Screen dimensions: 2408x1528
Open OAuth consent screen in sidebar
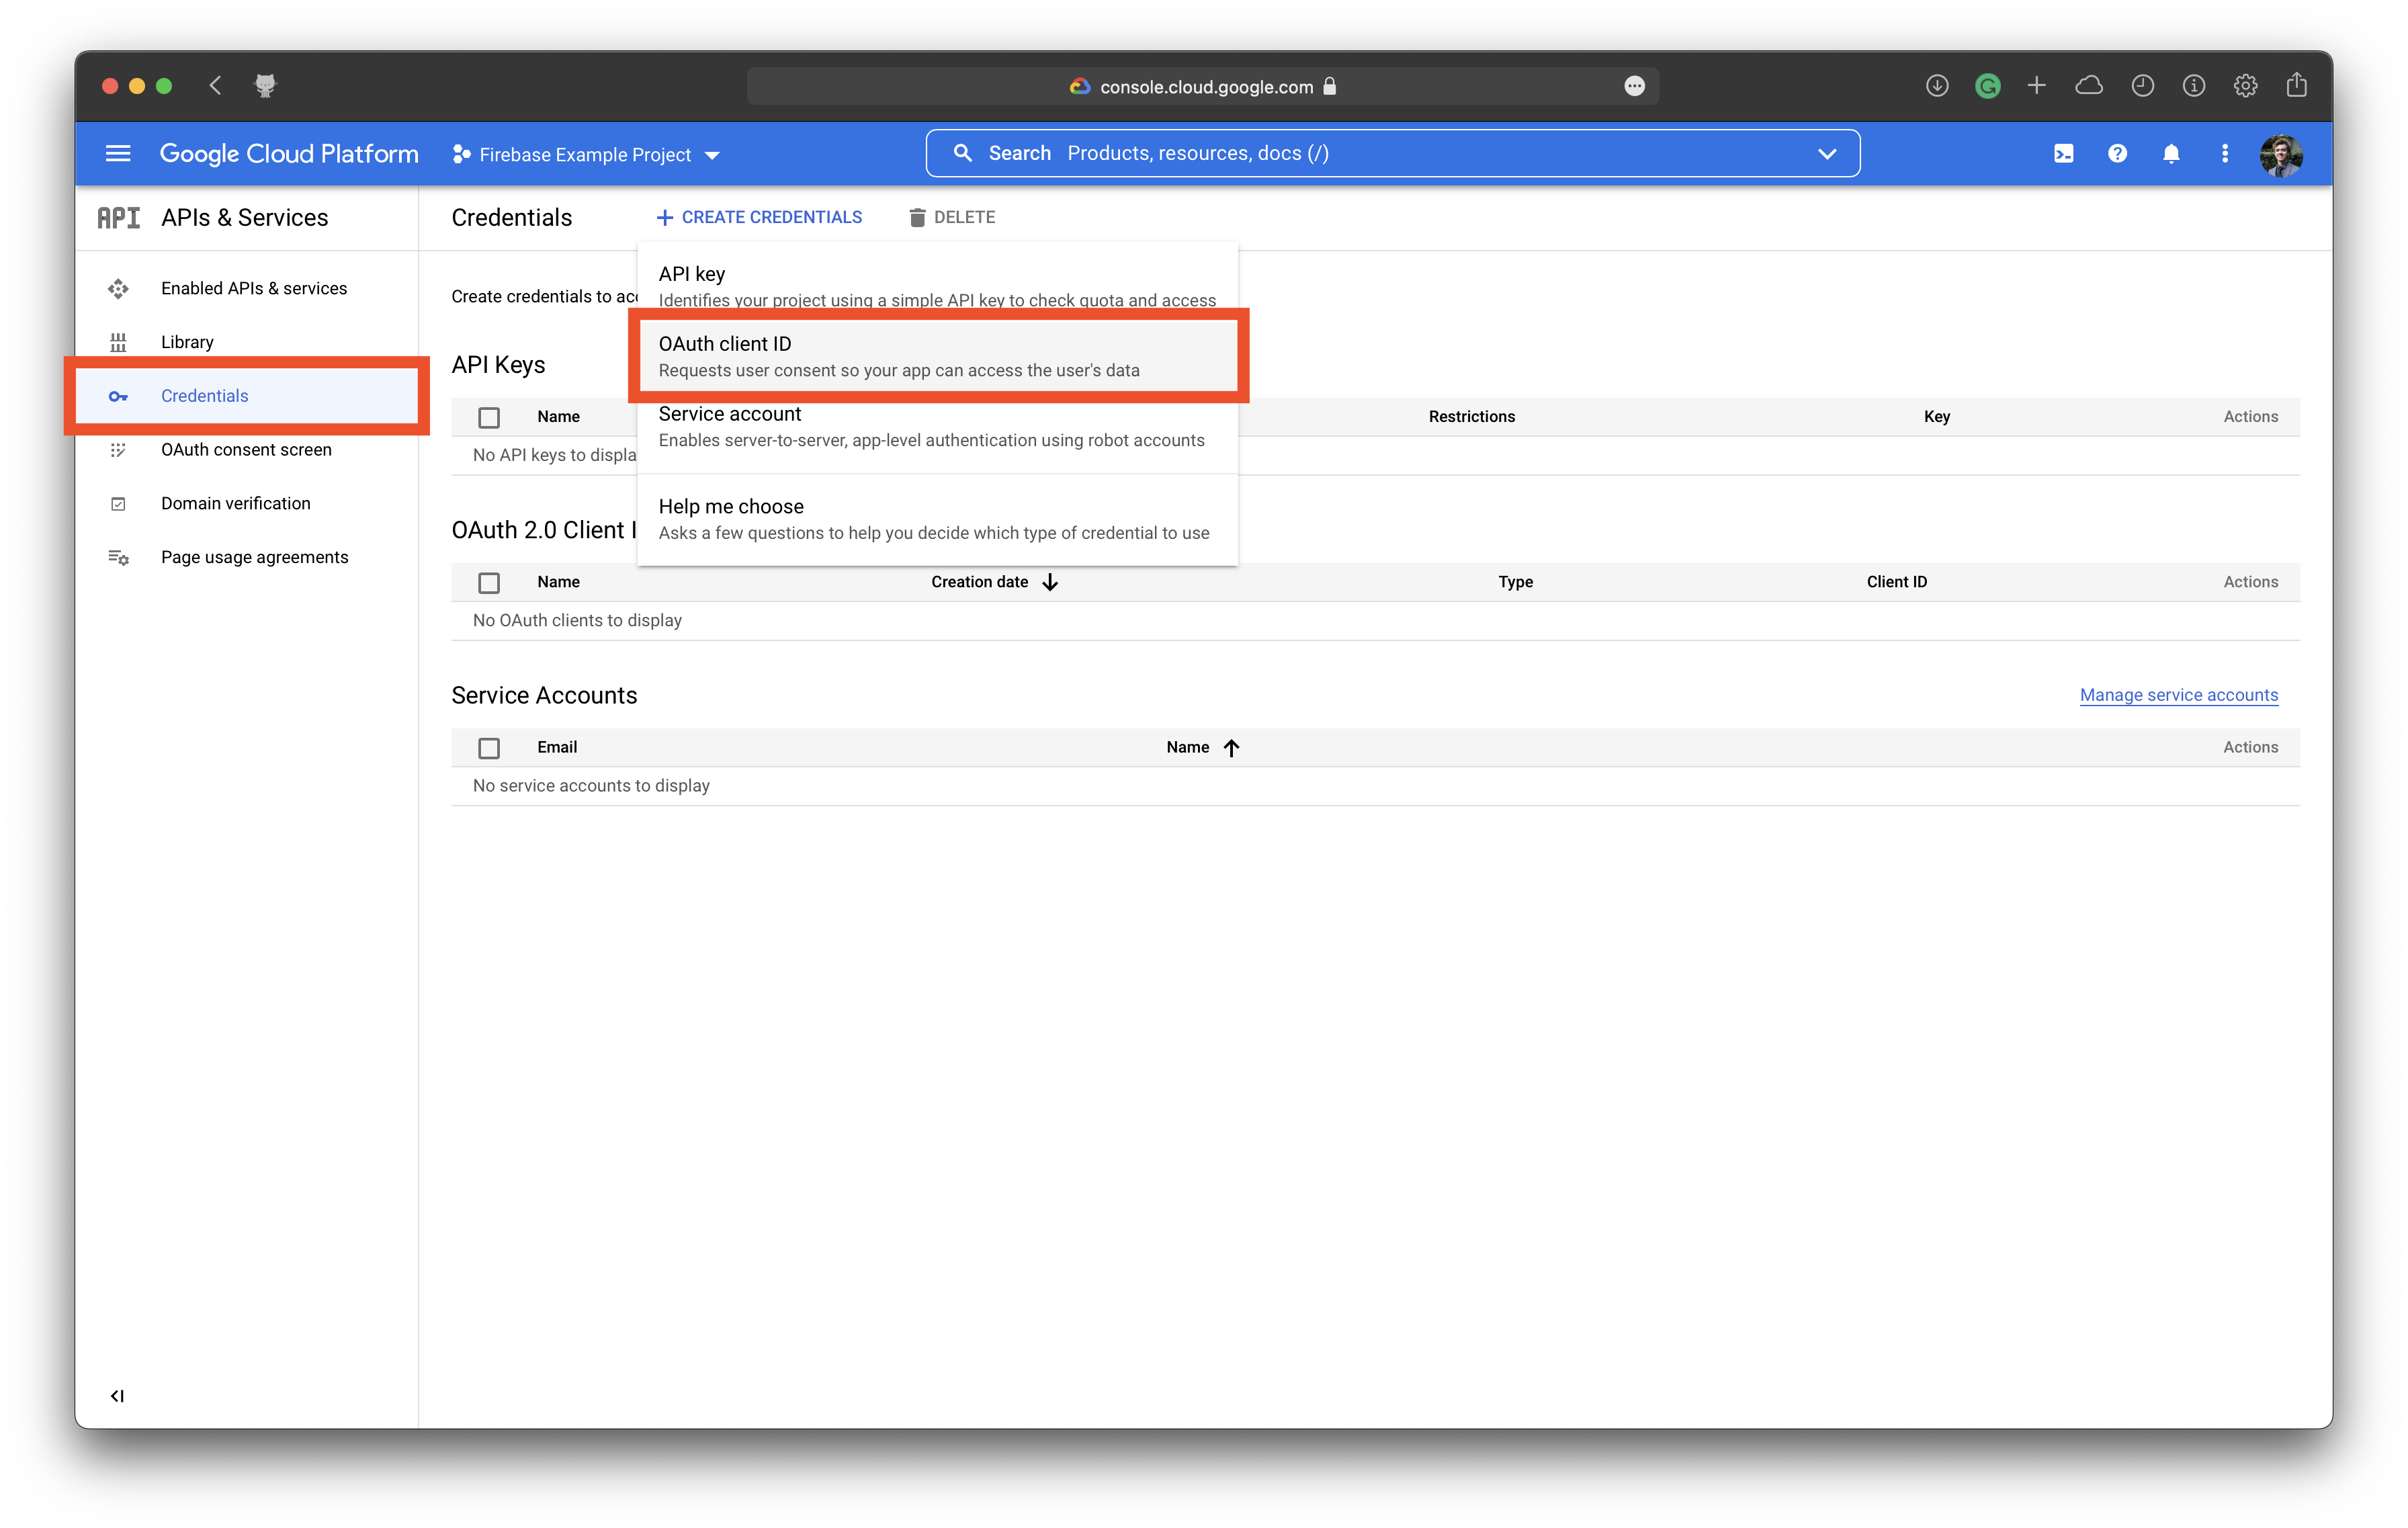click(x=246, y=450)
